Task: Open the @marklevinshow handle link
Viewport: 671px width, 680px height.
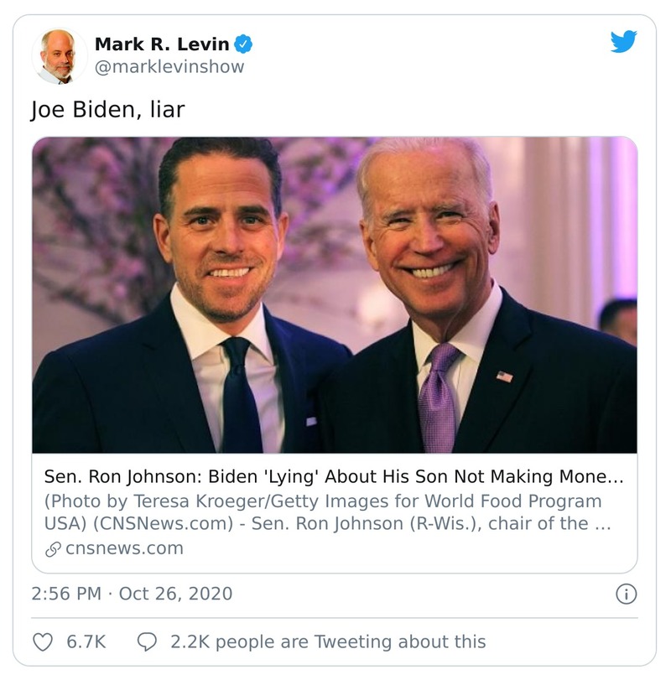Action: click(169, 67)
